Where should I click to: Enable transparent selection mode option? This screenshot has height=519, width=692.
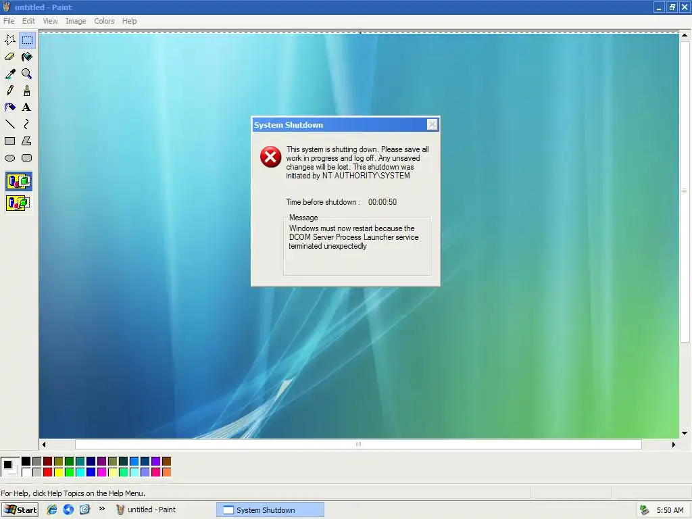point(18,203)
